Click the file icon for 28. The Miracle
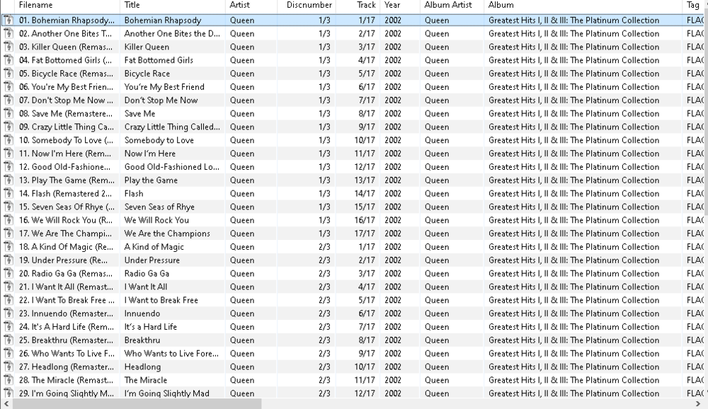 tap(8, 380)
